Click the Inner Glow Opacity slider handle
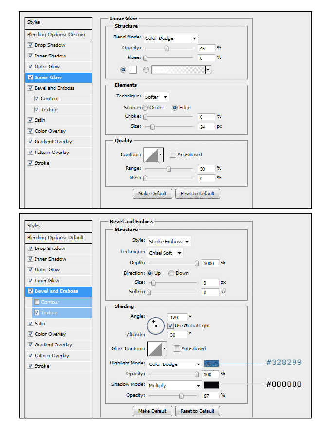This screenshot has width=331, height=421. point(166,48)
